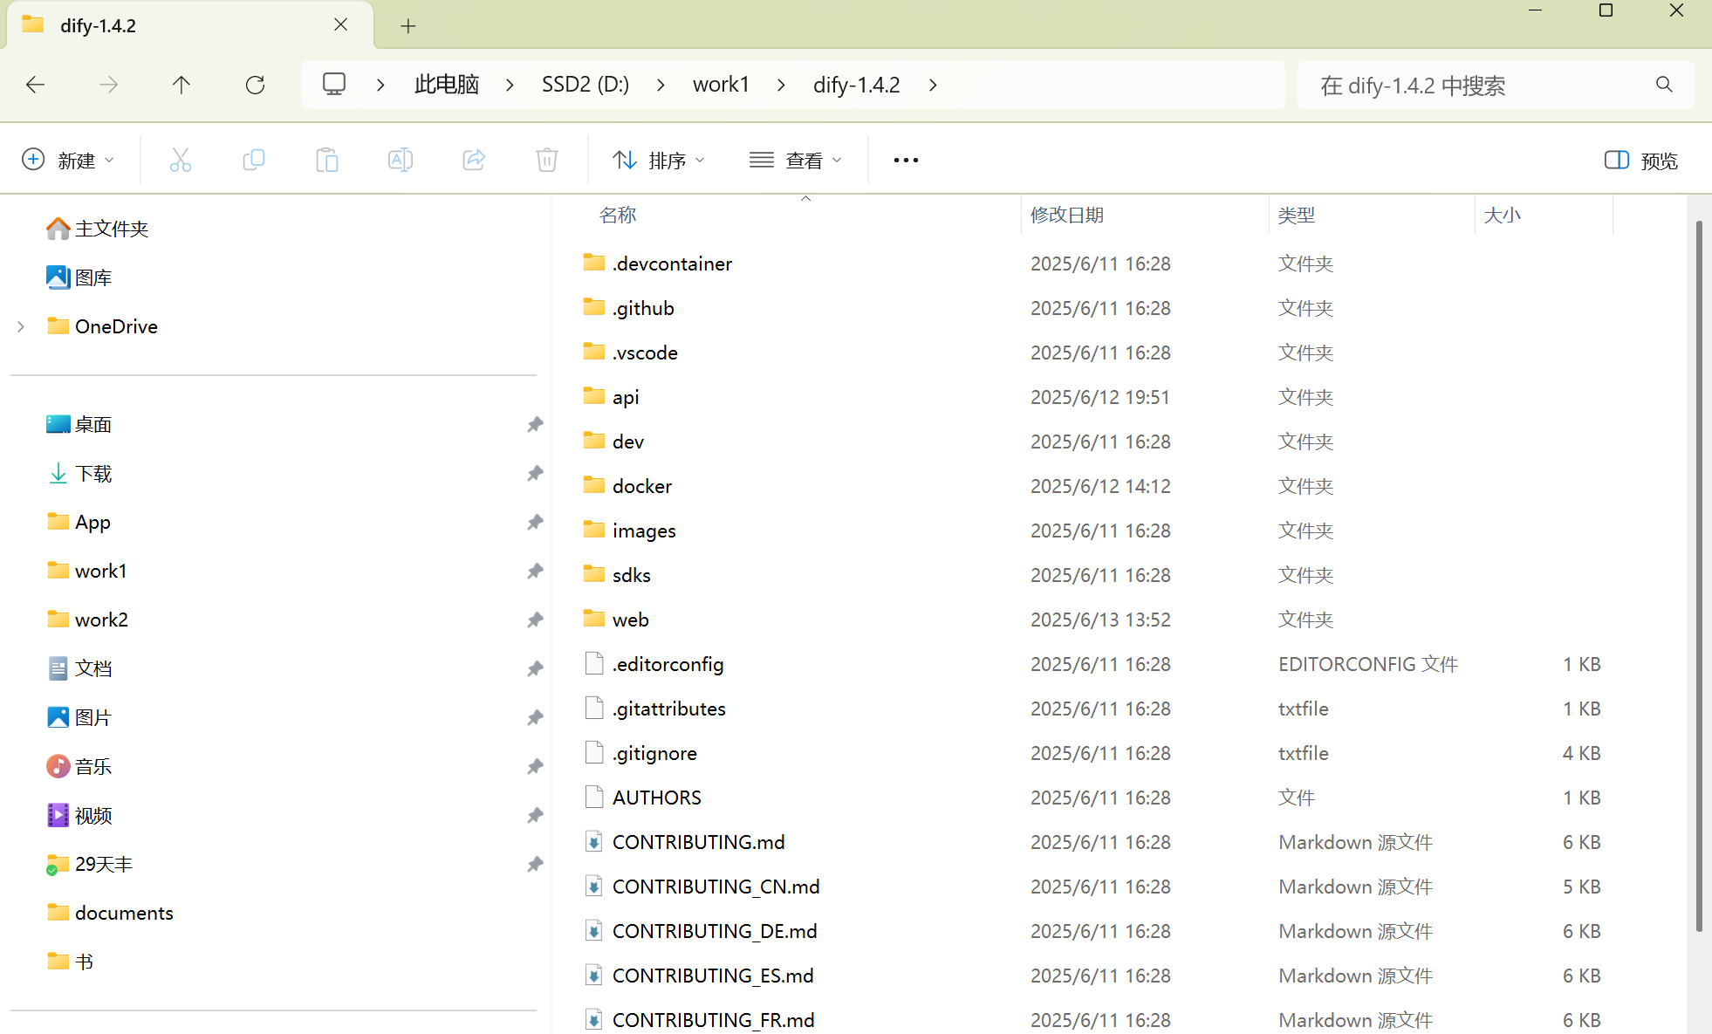This screenshot has width=1712, height=1034.
Task: Click the search magnifier icon
Action: tap(1664, 85)
